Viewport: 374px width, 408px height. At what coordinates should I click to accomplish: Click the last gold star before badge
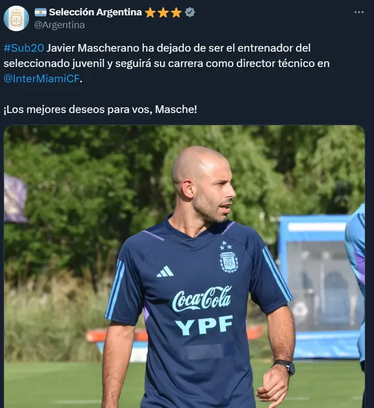coord(176,12)
